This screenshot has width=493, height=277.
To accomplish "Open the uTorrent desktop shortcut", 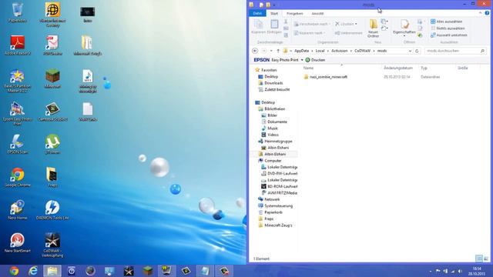I will (52, 145).
